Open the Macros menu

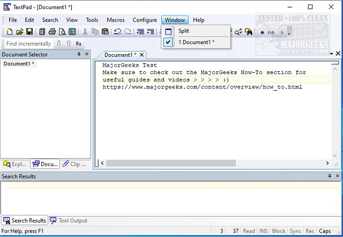coord(116,20)
